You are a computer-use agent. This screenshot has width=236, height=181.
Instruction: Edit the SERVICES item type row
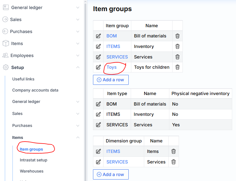98,125
